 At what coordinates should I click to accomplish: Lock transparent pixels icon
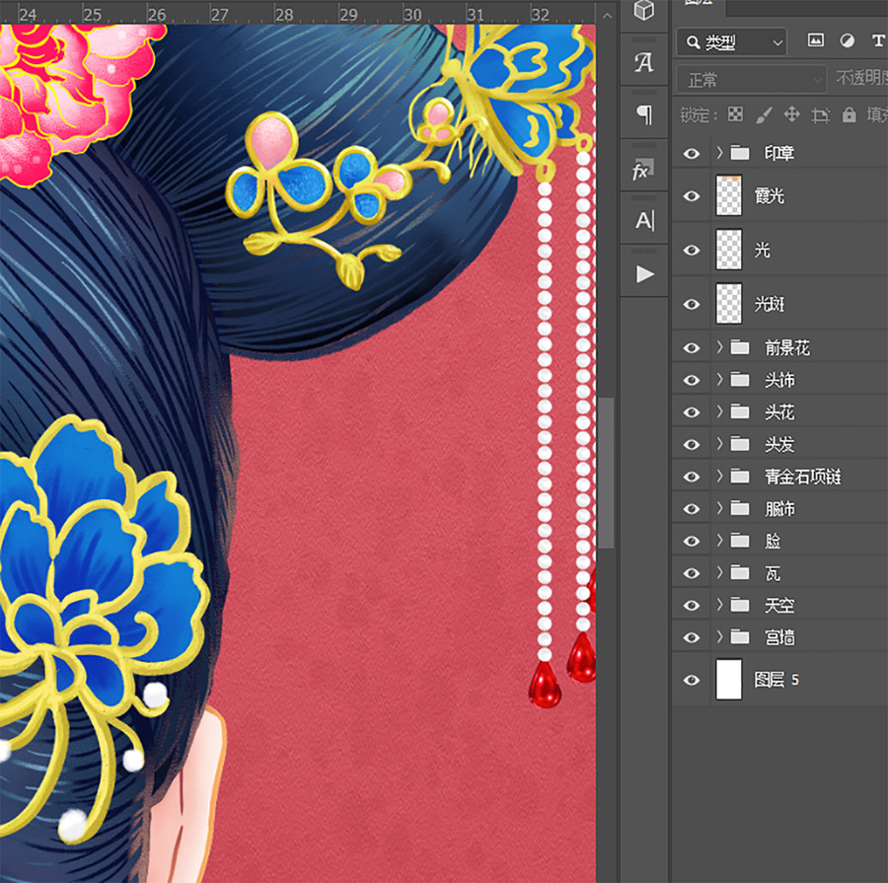(x=735, y=115)
